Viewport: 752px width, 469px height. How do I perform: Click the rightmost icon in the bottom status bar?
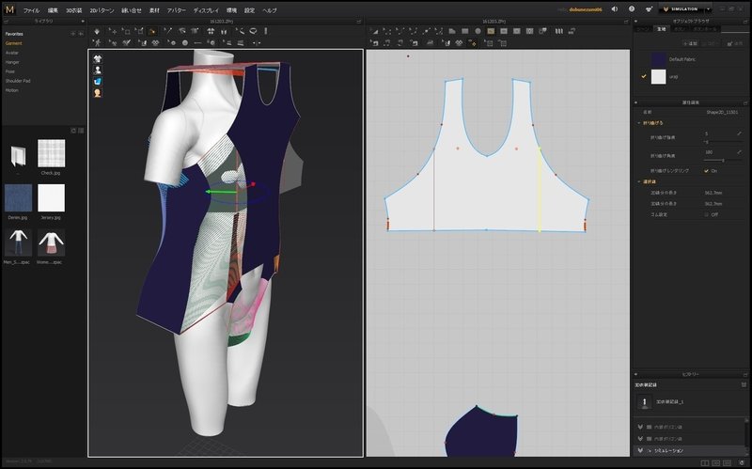[x=742, y=462]
